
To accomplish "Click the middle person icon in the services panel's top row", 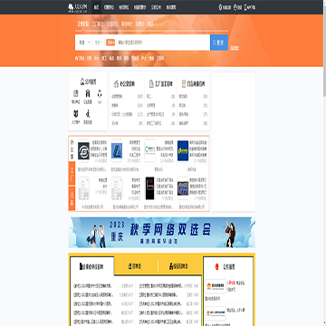I will click(x=88, y=94).
